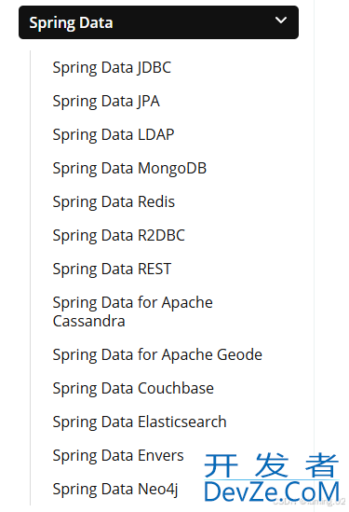Click the Spring Data header title text
The height and width of the screenshot is (512, 349).
[71, 23]
